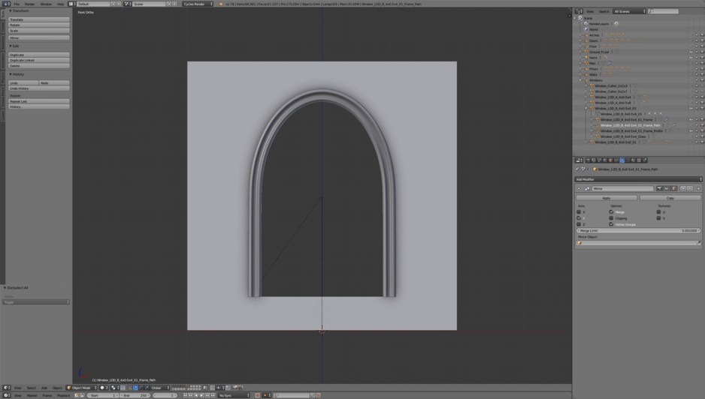Image resolution: width=705 pixels, height=399 pixels.
Task: Select the translate manipulator arrow icon
Action: coord(135,388)
